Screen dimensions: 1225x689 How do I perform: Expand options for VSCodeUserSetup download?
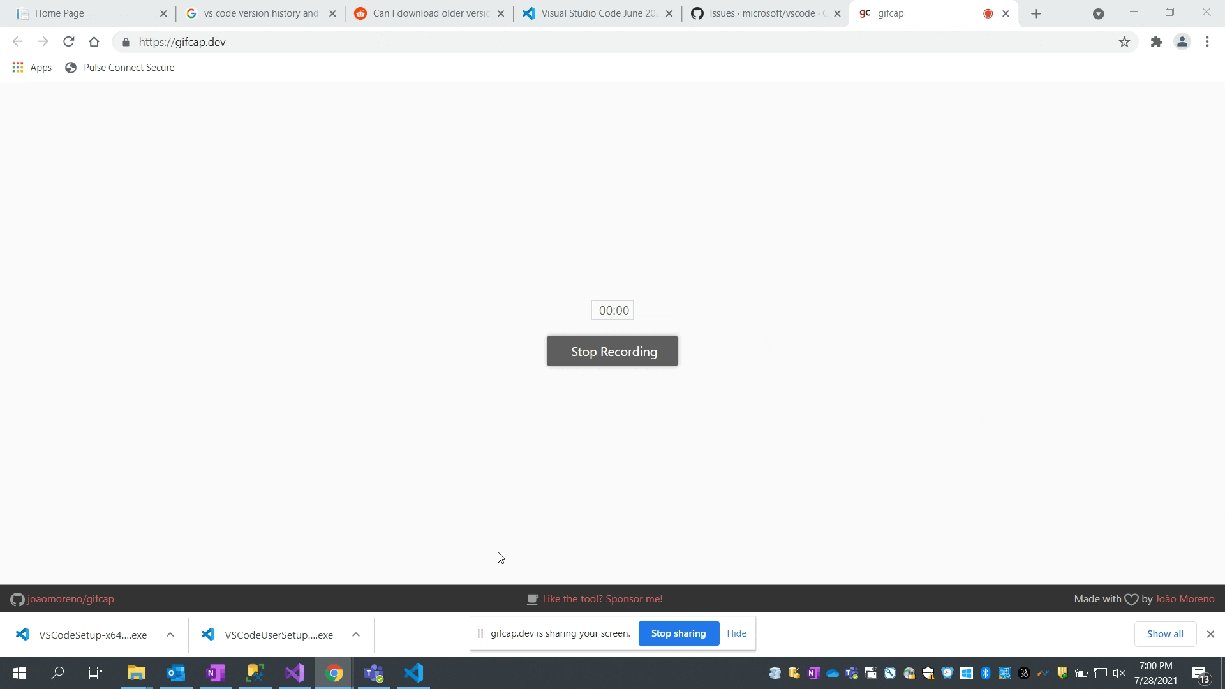point(356,634)
